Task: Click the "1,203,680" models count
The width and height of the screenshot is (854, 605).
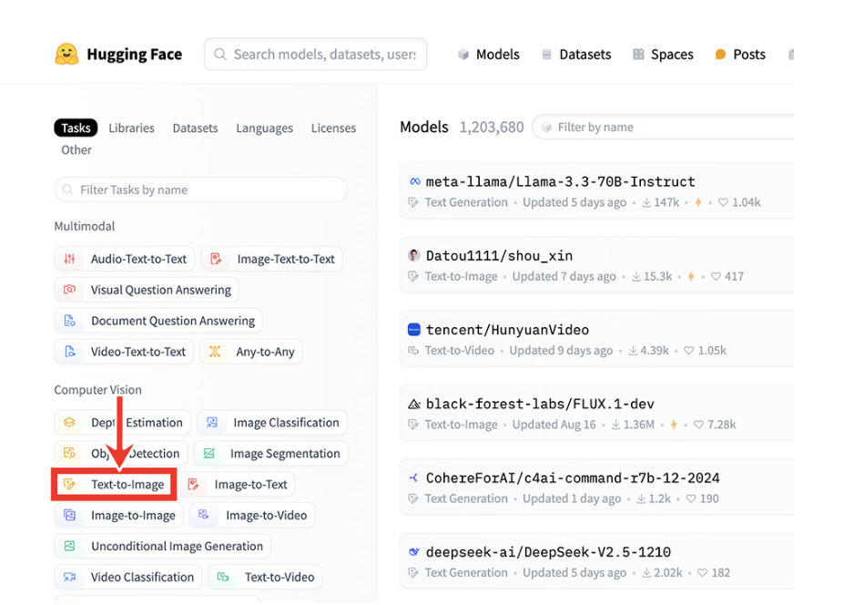Action: click(x=492, y=128)
